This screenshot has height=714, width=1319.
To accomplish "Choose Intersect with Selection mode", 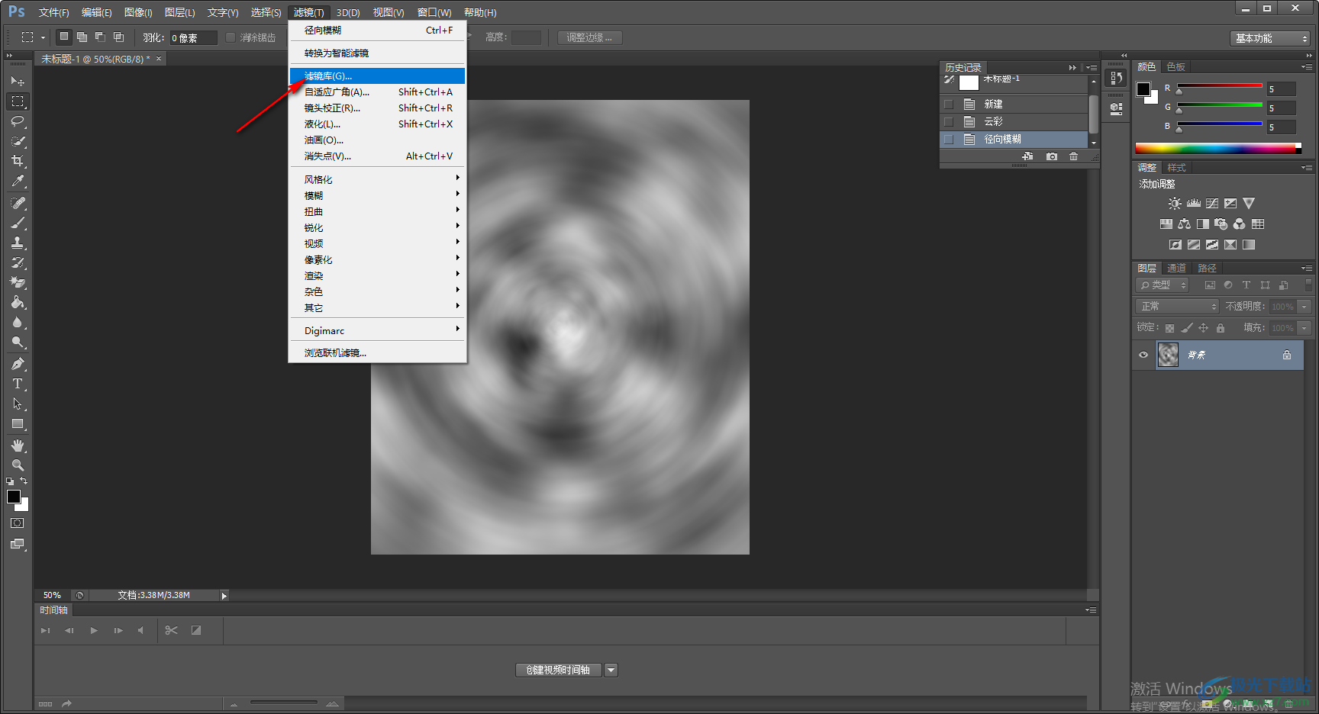I will click(x=118, y=37).
